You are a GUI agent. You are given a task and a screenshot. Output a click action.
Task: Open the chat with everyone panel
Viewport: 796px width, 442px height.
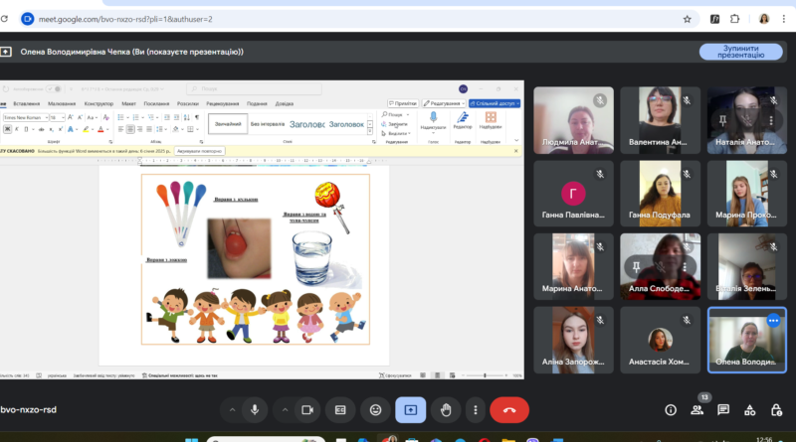click(x=723, y=410)
